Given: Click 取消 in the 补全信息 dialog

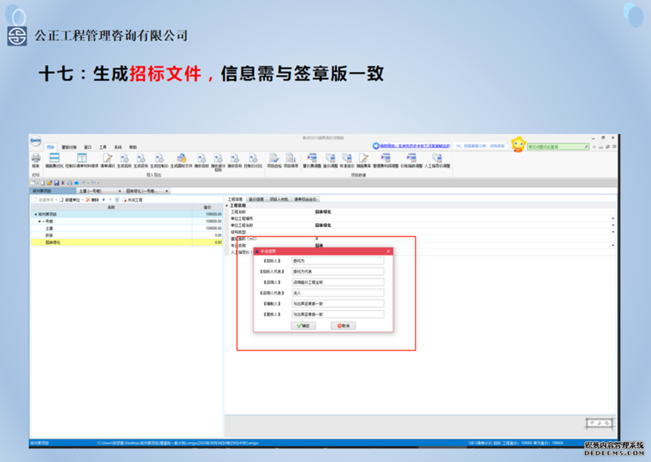Looking at the screenshot, I should pyautogui.click(x=344, y=326).
